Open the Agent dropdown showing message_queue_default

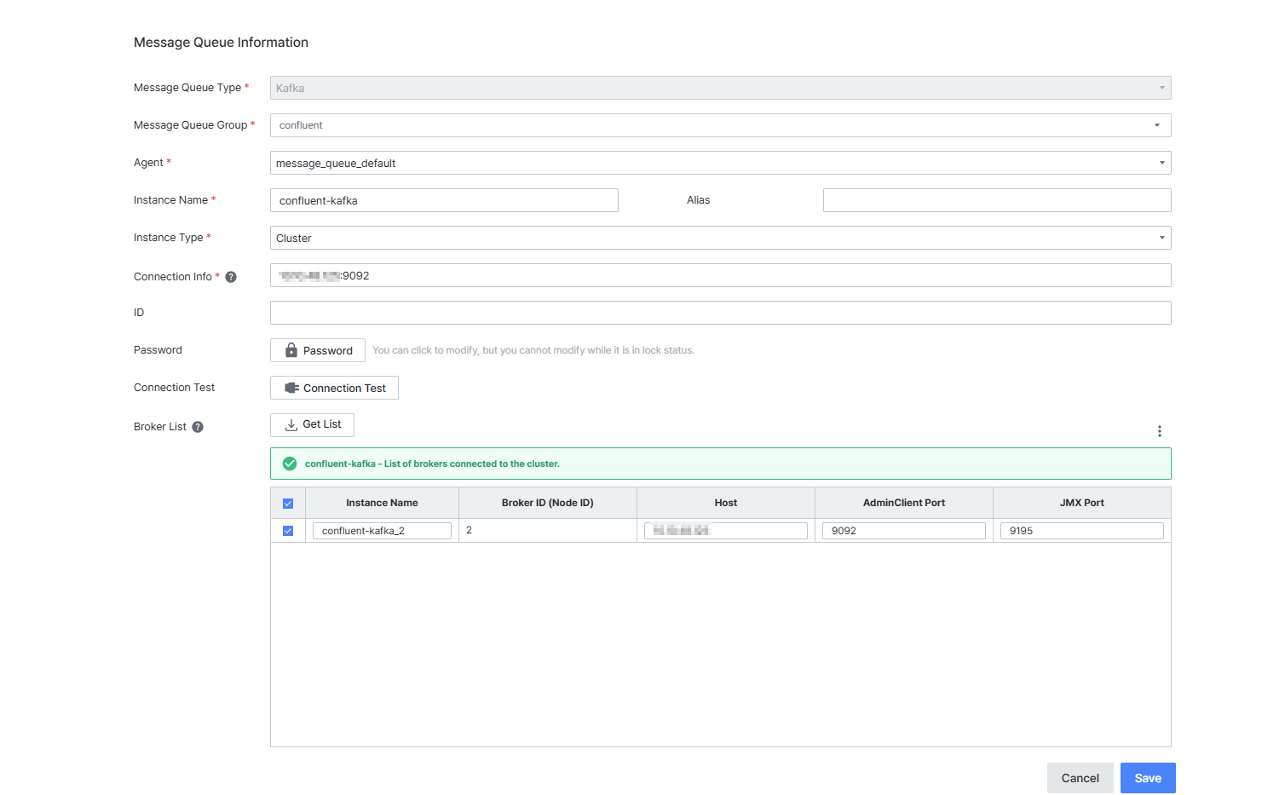721,163
